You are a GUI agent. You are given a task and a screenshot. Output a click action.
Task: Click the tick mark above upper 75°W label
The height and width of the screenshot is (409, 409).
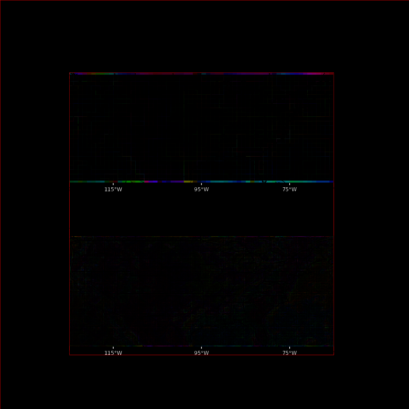[289, 184]
